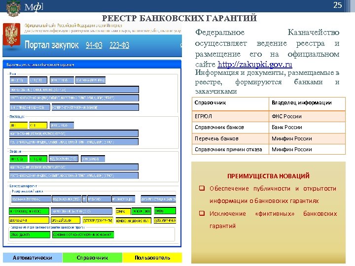Click the Minfin crest logo in header
Image resolution: width=355 pixels, height=266 pixels.
[x=13, y=8]
